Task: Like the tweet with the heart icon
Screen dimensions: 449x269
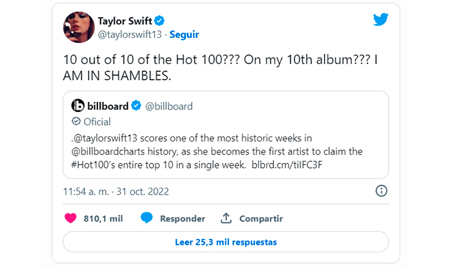Action: tap(71, 218)
